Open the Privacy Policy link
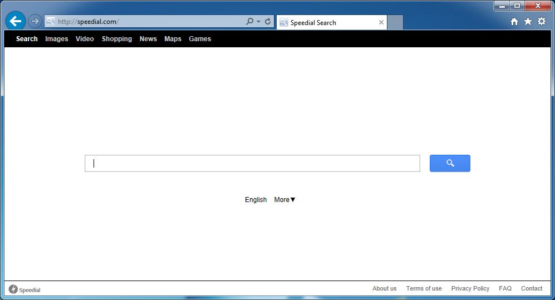This screenshot has width=555, height=300. point(470,288)
